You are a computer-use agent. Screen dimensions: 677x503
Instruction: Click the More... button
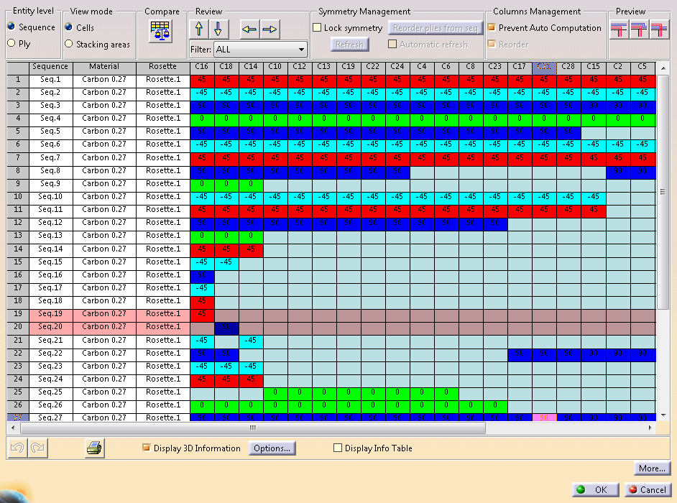tap(652, 469)
